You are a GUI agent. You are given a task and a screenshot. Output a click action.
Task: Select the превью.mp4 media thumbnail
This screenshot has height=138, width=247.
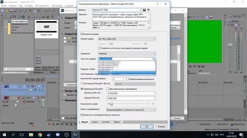46,29
